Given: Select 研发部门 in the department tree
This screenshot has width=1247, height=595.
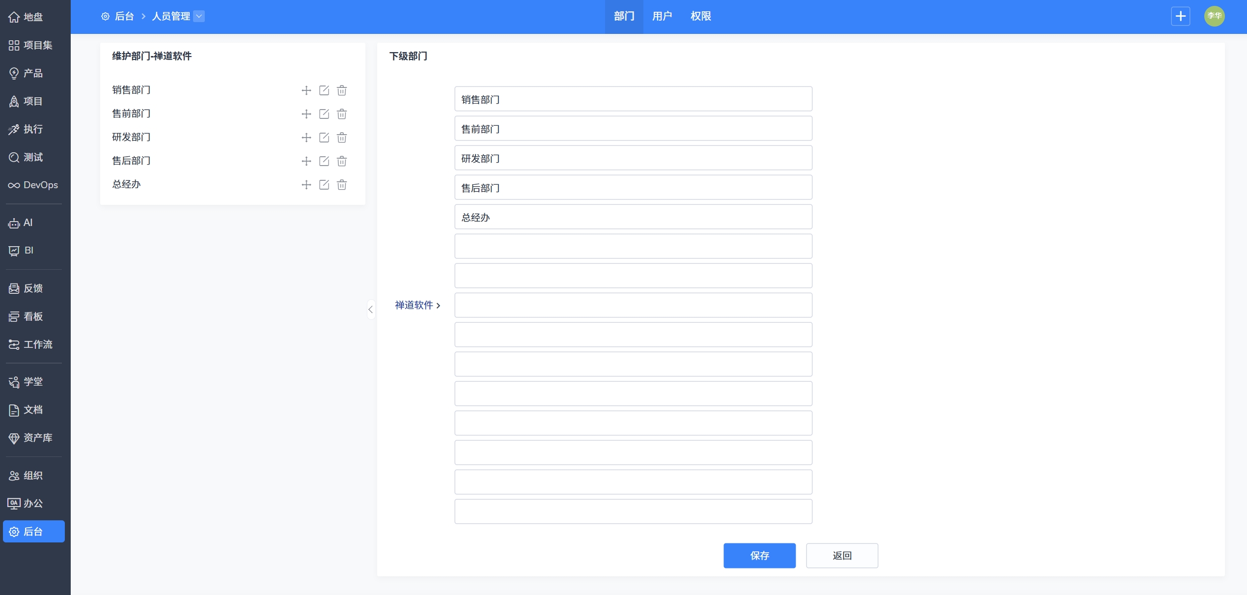Looking at the screenshot, I should 131,137.
